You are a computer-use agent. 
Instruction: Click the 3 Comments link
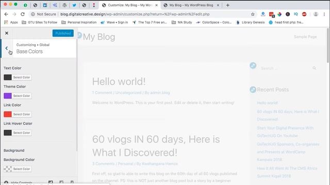pyautogui.click(x=103, y=163)
